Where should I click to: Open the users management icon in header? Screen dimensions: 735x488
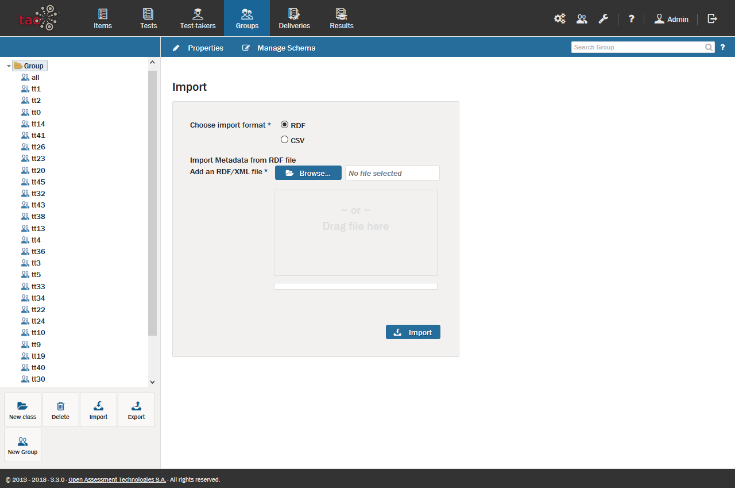[582, 19]
